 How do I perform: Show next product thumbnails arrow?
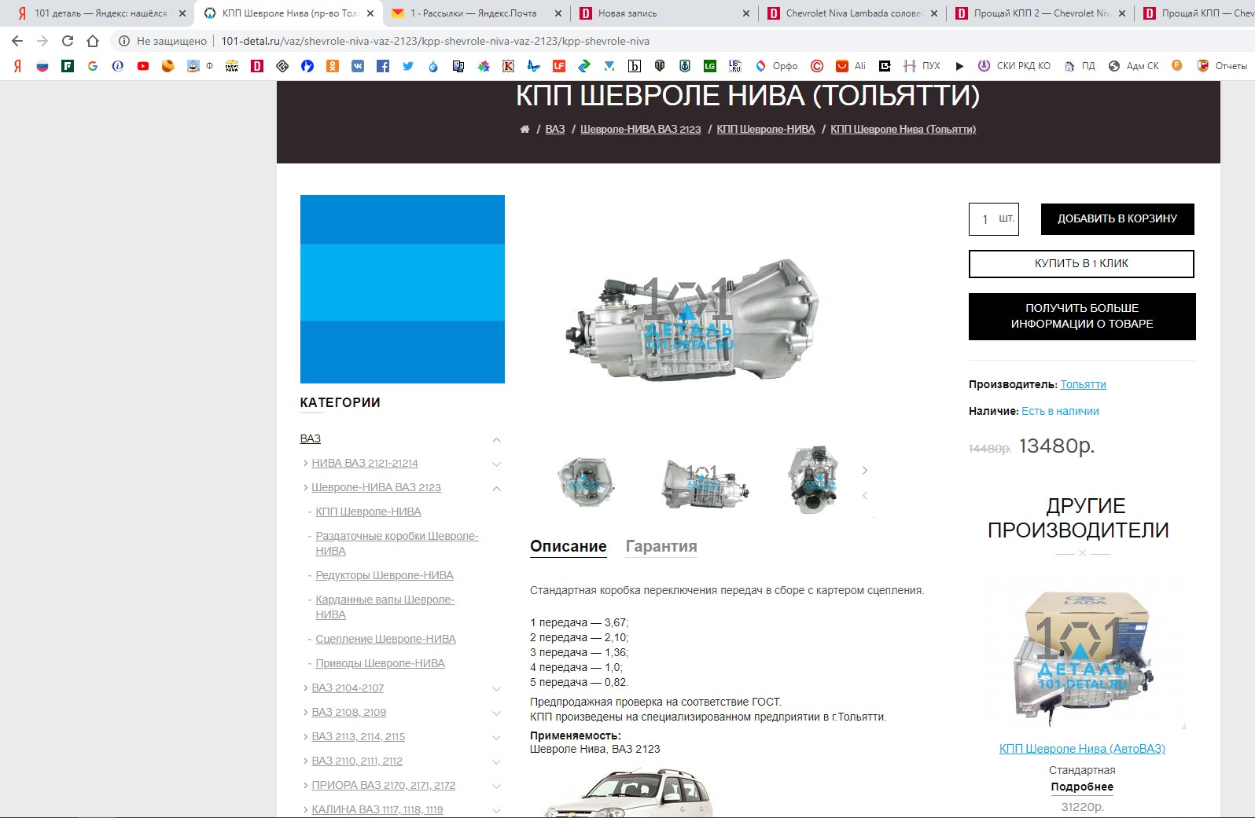(x=864, y=471)
